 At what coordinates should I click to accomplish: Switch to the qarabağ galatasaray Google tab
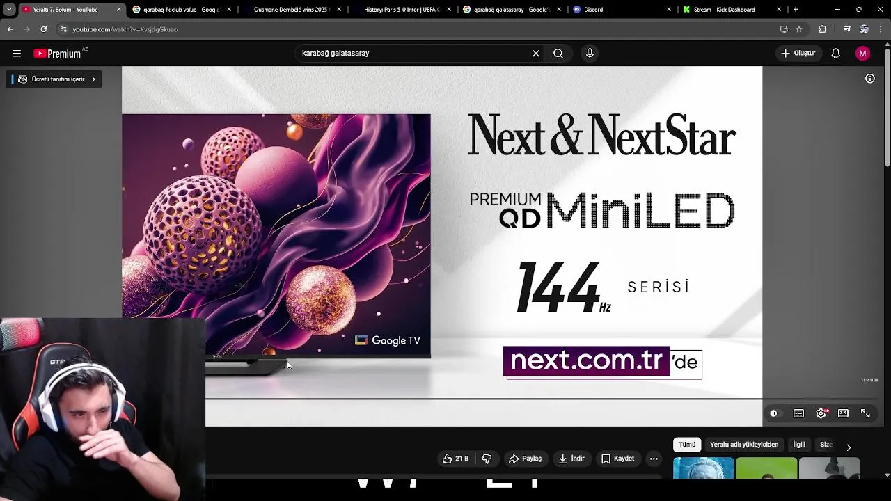pyautogui.click(x=512, y=10)
